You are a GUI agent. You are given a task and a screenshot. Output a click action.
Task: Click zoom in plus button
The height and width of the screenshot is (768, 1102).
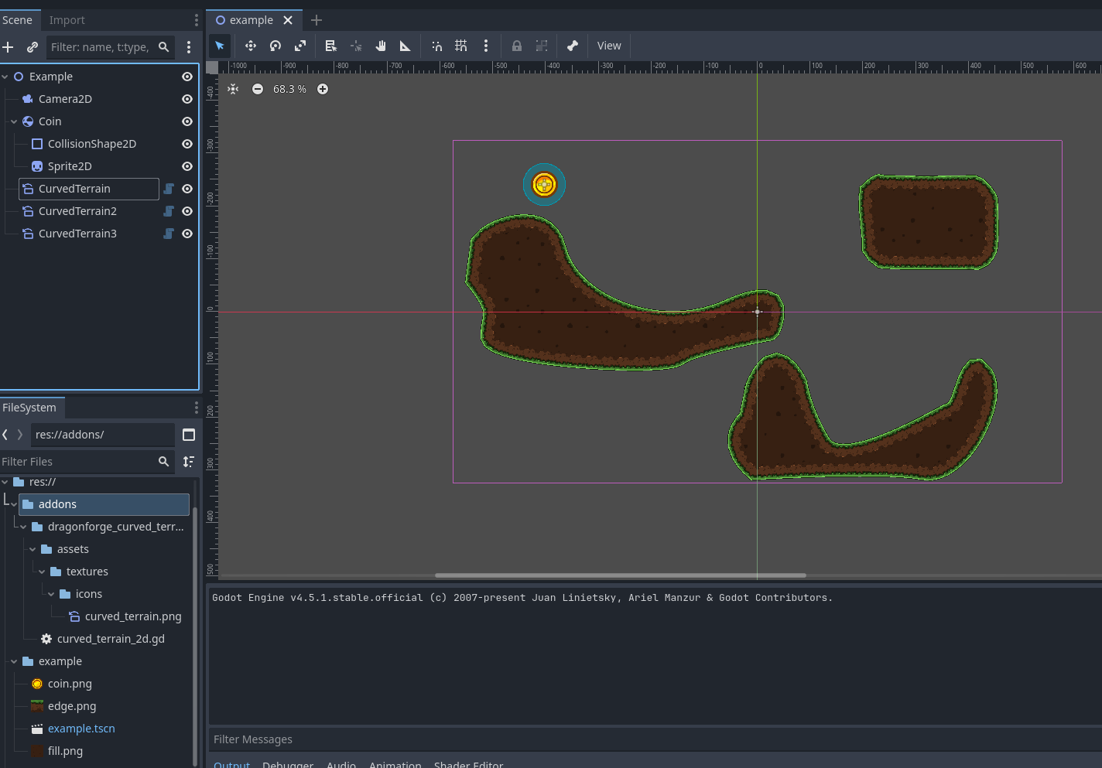[323, 89]
